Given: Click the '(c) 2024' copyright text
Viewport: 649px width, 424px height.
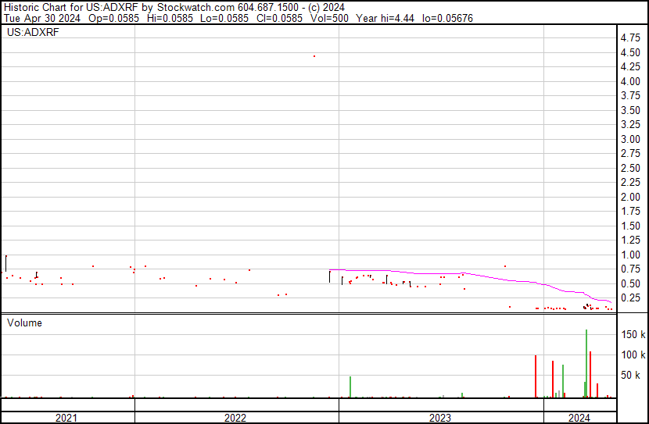Looking at the screenshot, I should click(326, 8).
